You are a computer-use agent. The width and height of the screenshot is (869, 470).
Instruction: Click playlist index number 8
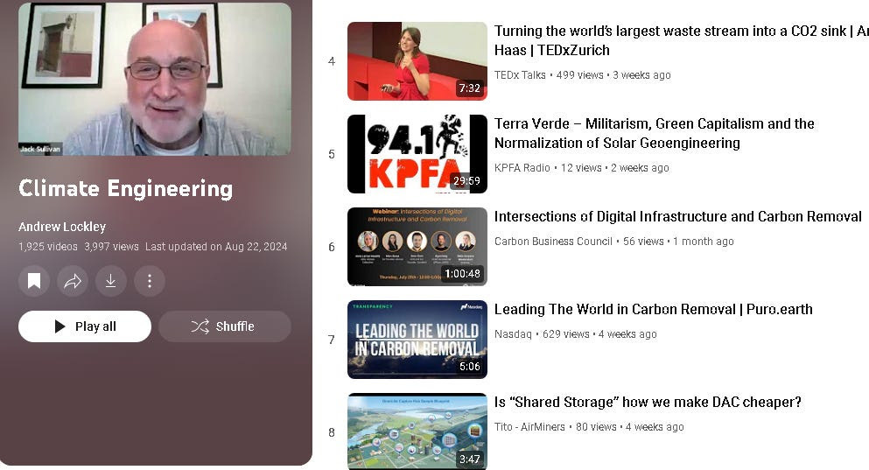(332, 432)
